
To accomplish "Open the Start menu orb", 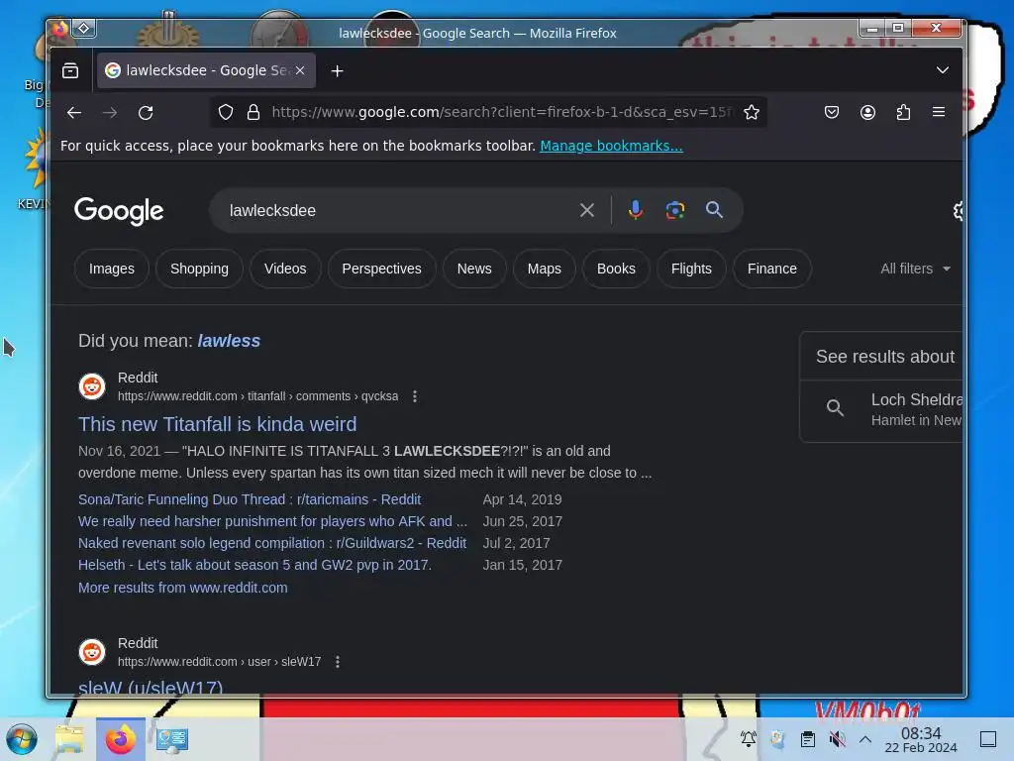I will pos(22,739).
